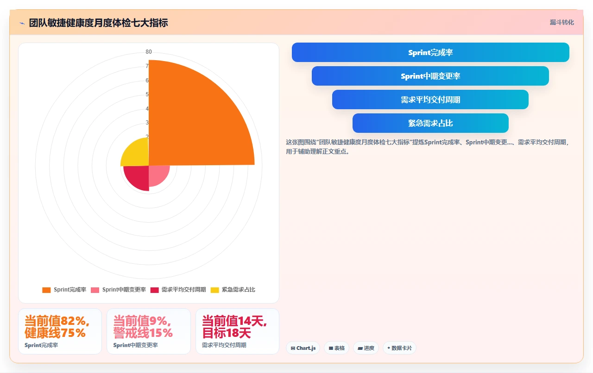Click the Sprint中期变更率 legend label
Image resolution: width=593 pixels, height=373 pixels.
(x=124, y=290)
